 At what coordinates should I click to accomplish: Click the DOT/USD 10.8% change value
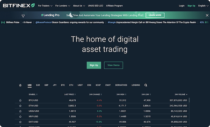point(99,122)
